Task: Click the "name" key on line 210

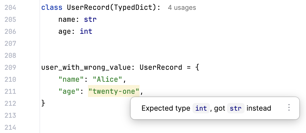Action: coord(71,79)
